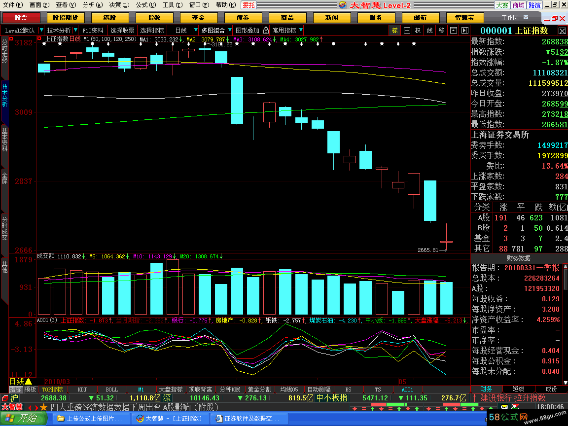Open the 公式(U) menu
Screen dimensions: 568x426
(146, 5)
